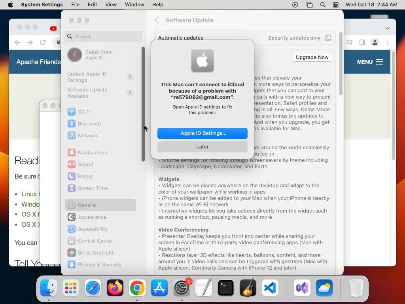This screenshot has width=405, height=304.
Task: Click the date and time in menu bar
Action: [x=371, y=5]
